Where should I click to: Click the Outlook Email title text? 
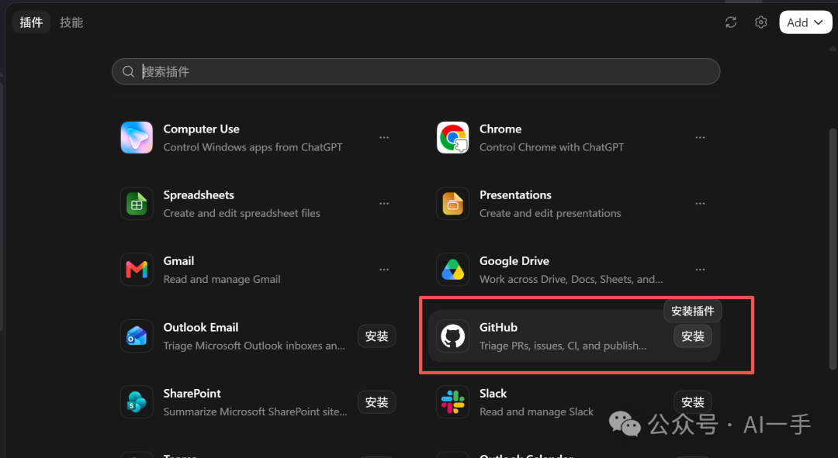pos(201,327)
